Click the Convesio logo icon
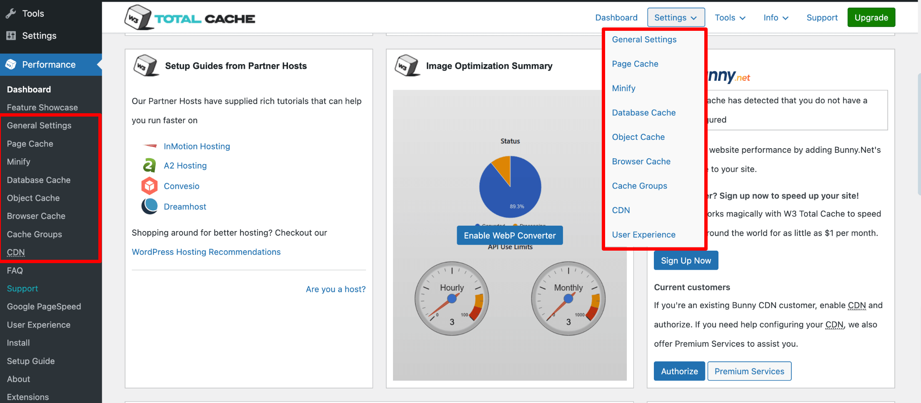921x403 pixels. 149,186
